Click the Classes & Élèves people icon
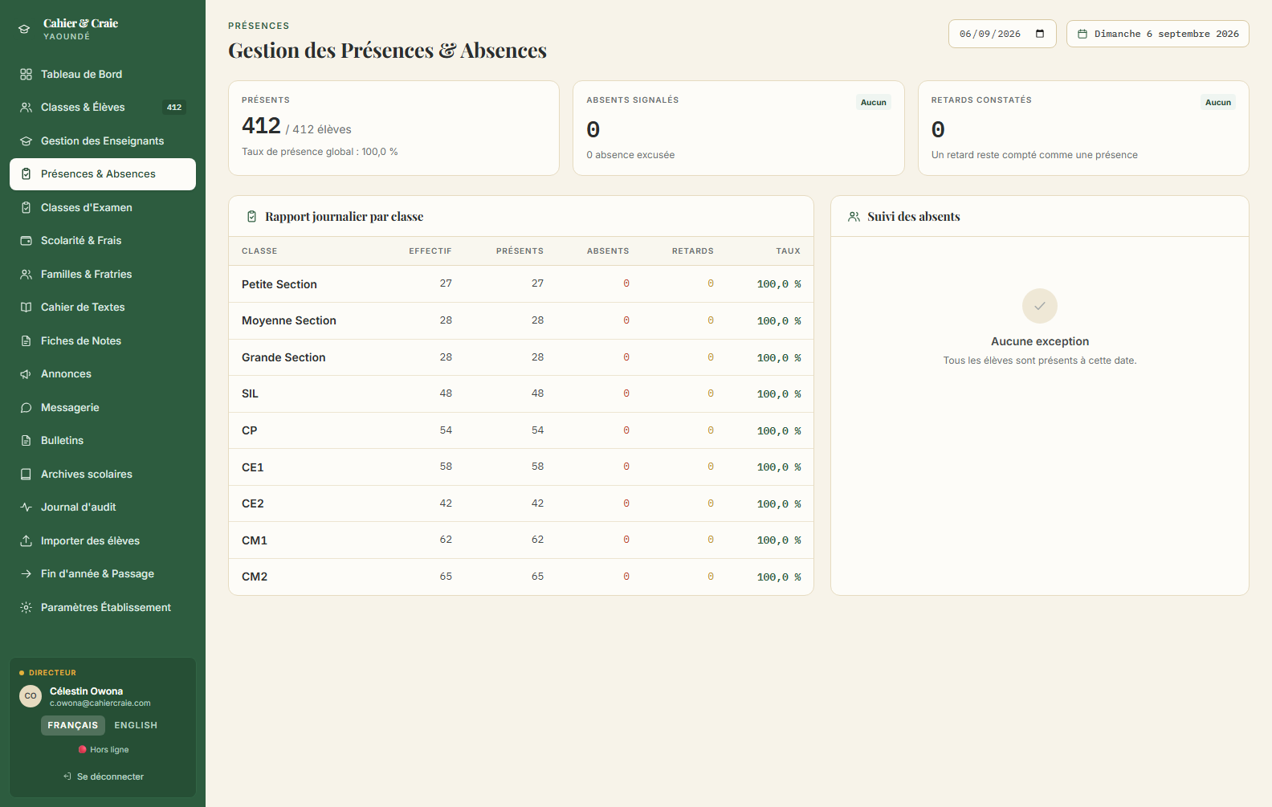The width and height of the screenshot is (1272, 807). [x=26, y=108]
